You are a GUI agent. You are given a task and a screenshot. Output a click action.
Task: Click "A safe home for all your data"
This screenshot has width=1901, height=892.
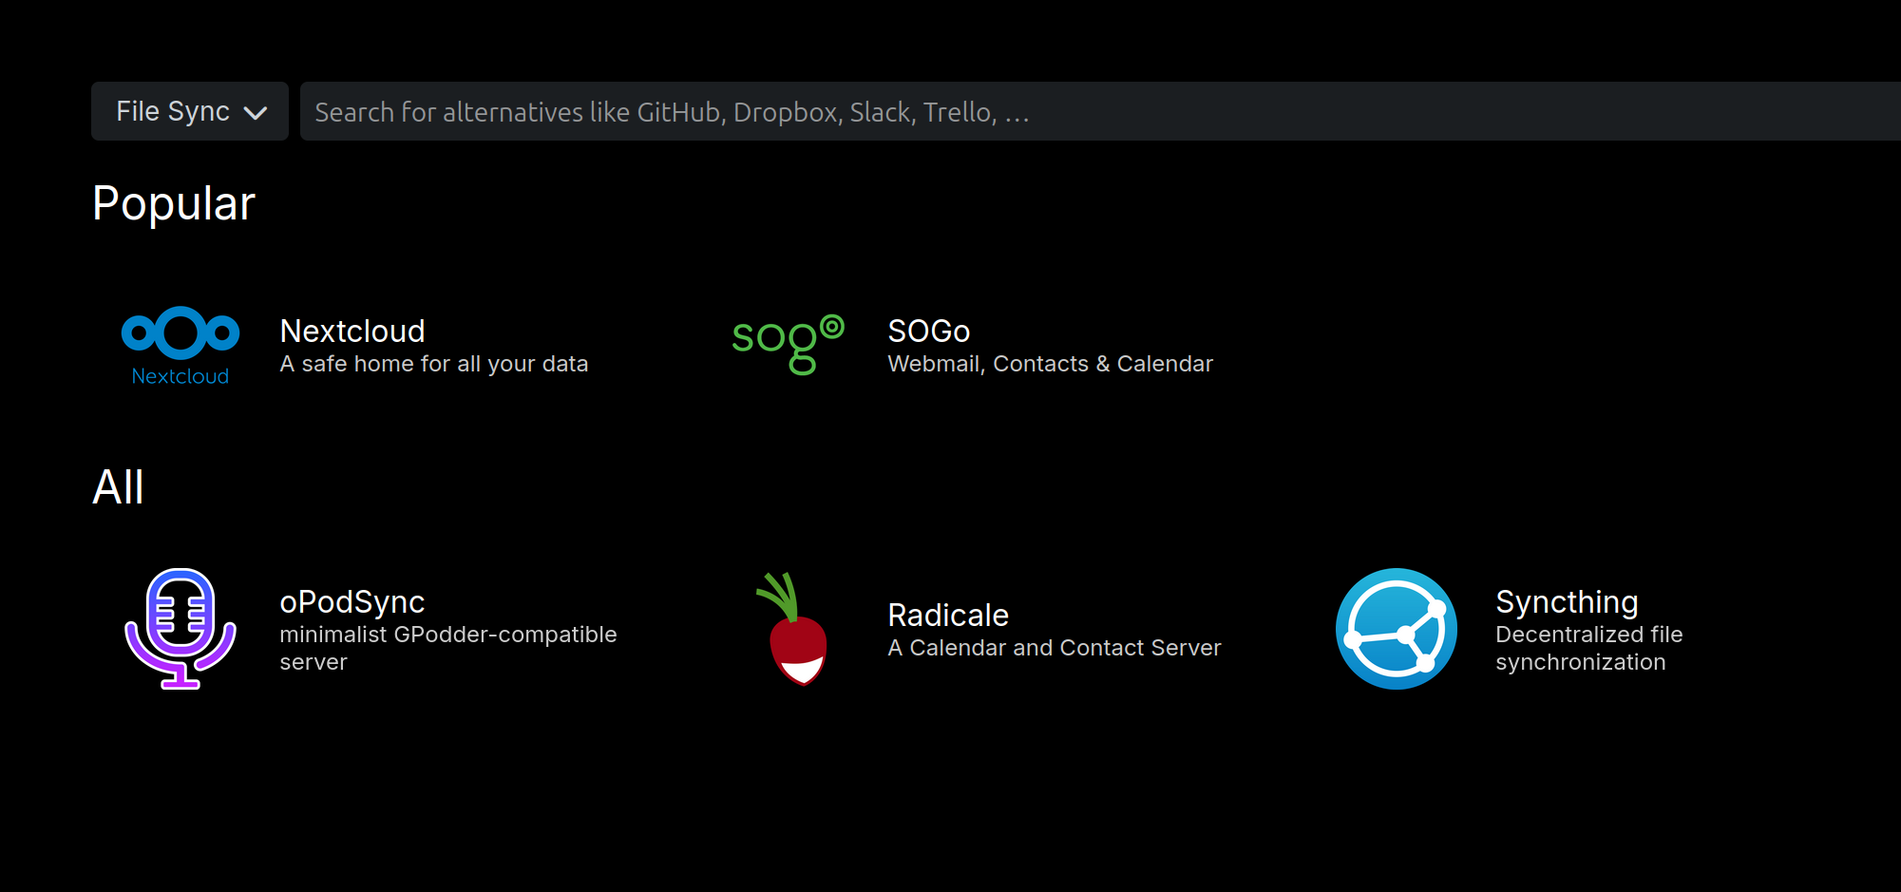433,364
